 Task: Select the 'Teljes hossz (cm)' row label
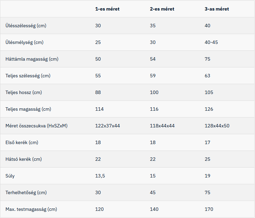(x=23, y=92)
